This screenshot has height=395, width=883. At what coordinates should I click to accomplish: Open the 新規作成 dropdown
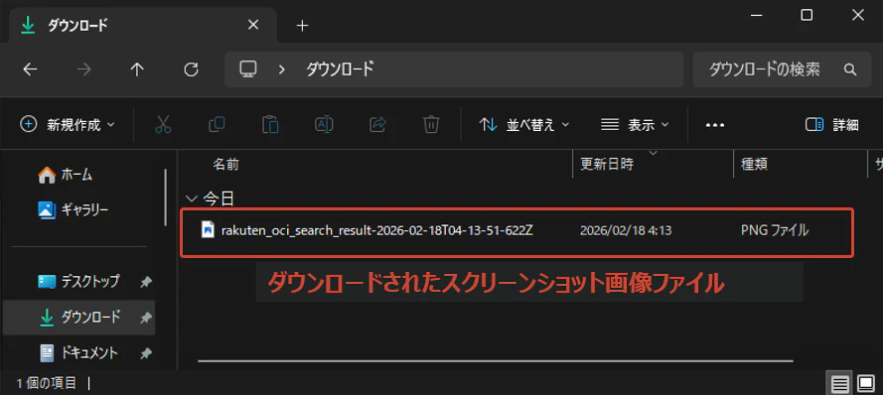click(67, 124)
